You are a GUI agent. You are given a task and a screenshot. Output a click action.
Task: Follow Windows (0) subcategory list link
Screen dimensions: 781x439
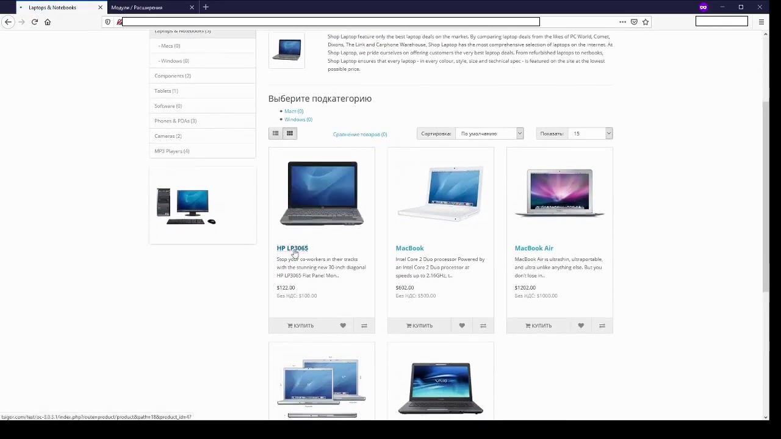pos(298,120)
